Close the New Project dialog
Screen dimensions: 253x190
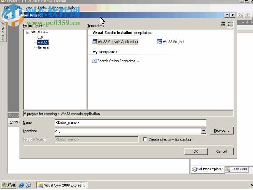coord(233,15)
